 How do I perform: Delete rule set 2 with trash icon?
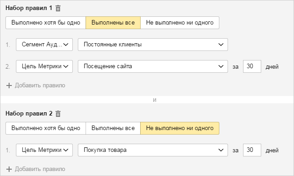point(58,114)
